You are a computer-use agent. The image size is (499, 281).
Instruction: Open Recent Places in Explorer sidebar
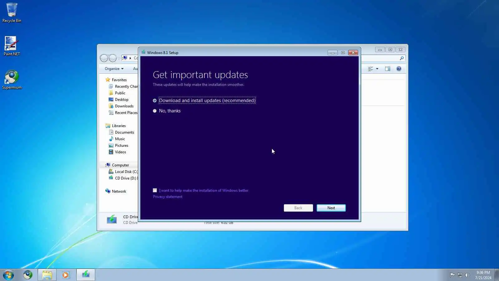(x=126, y=113)
